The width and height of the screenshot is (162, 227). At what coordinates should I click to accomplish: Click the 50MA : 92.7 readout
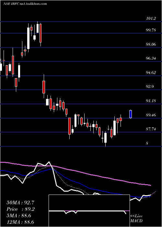(x=20, y=203)
